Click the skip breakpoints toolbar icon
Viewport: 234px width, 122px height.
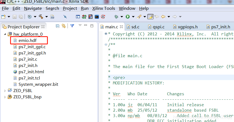pos(65,17)
